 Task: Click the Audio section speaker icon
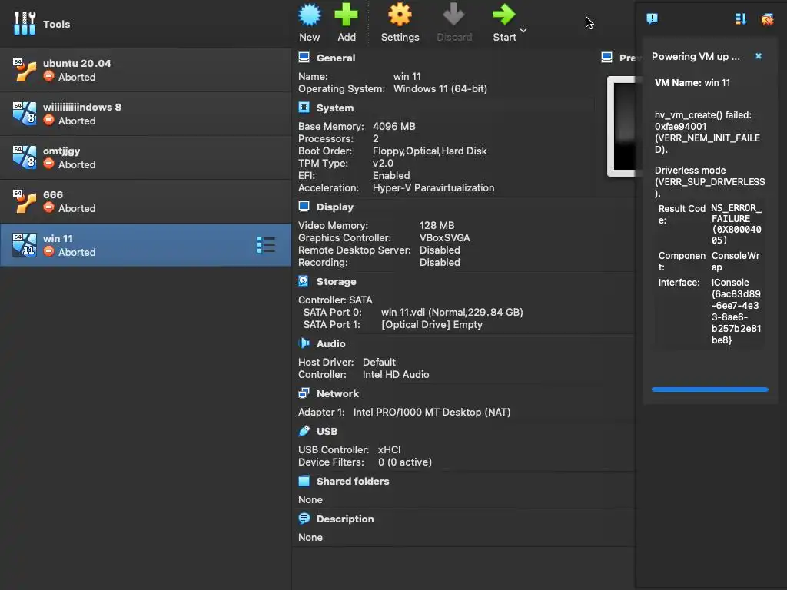pos(304,343)
